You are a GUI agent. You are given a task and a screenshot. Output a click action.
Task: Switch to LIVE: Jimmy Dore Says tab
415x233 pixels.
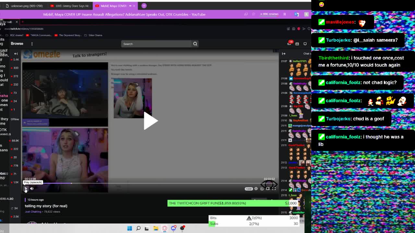pos(70,6)
